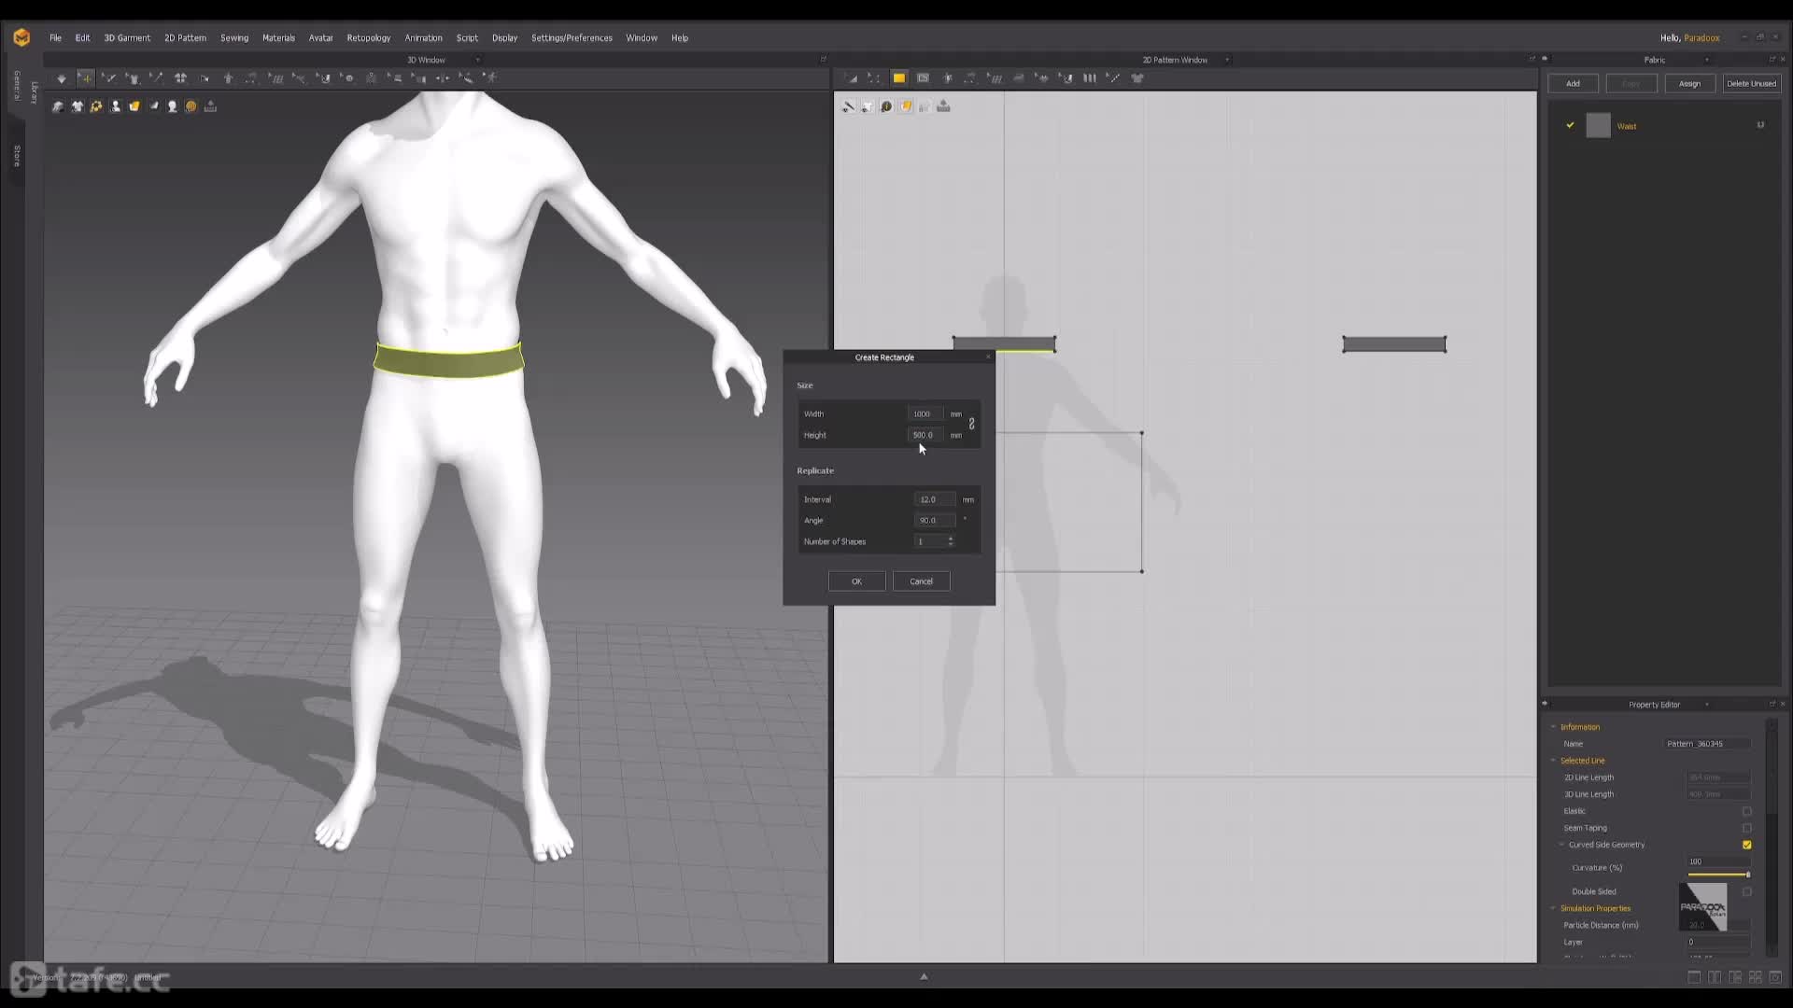Open the Materials menu
The image size is (1793, 1008).
(x=278, y=38)
